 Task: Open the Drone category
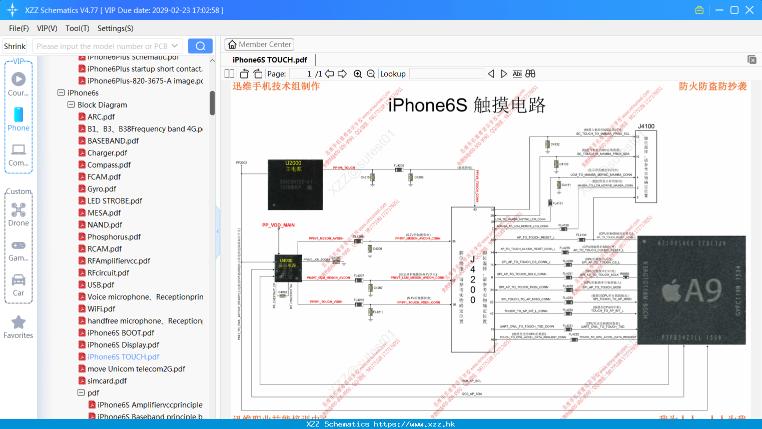(x=19, y=214)
